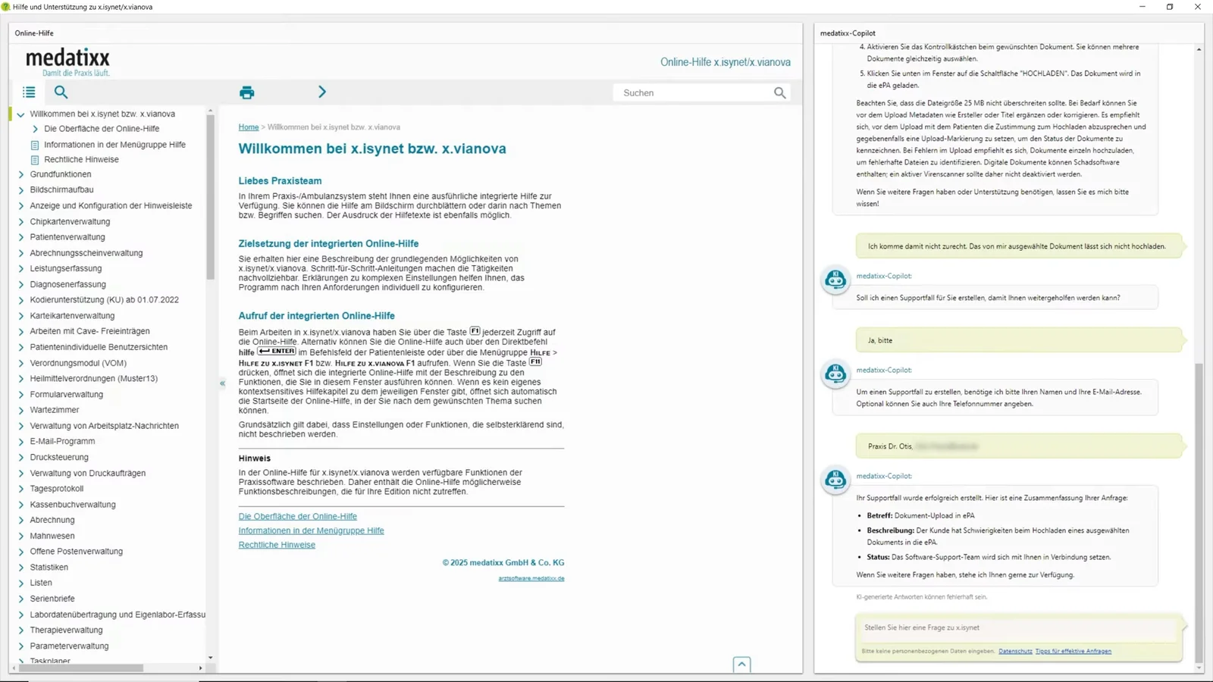Open 'Informationen in der Menügruppe Hilfe' content link

click(x=311, y=530)
